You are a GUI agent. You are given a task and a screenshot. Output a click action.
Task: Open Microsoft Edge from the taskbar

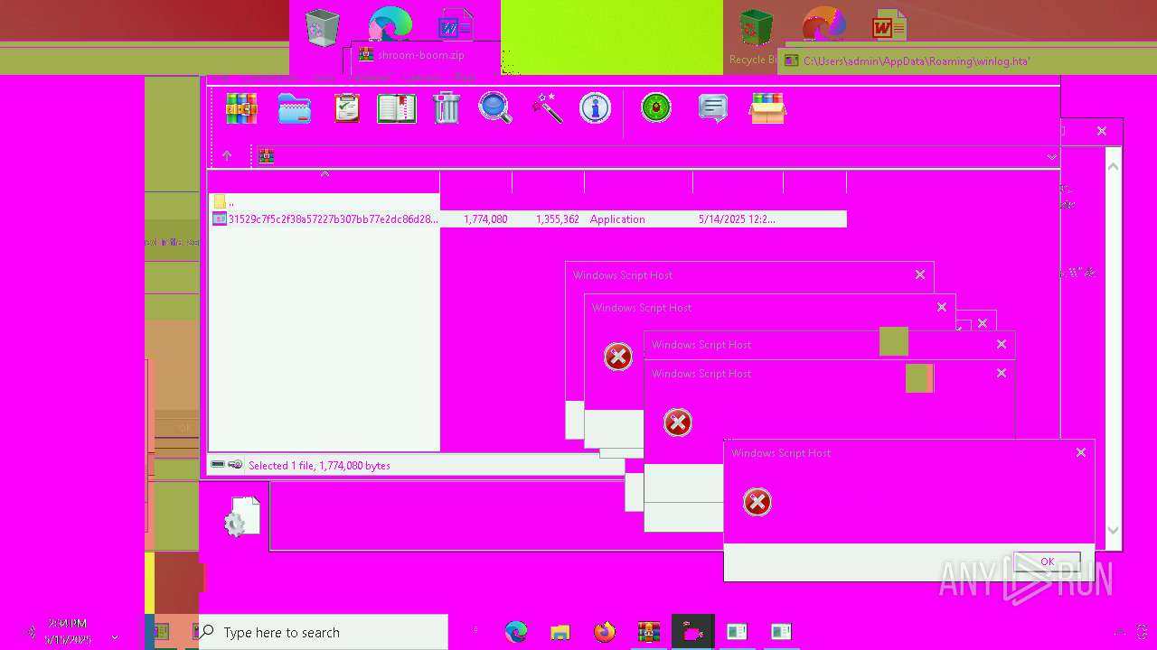pos(516,632)
